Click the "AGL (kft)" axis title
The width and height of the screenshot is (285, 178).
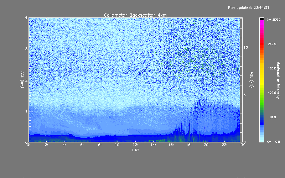tap(252, 80)
